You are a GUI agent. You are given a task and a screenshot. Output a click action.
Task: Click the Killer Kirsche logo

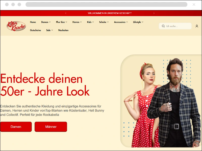coord(16,26)
